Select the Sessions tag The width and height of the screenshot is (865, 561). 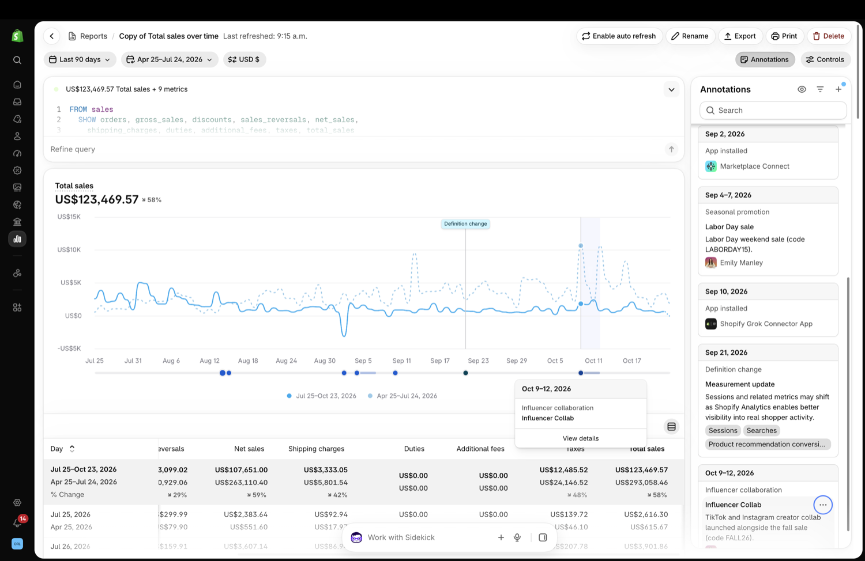(x=723, y=430)
